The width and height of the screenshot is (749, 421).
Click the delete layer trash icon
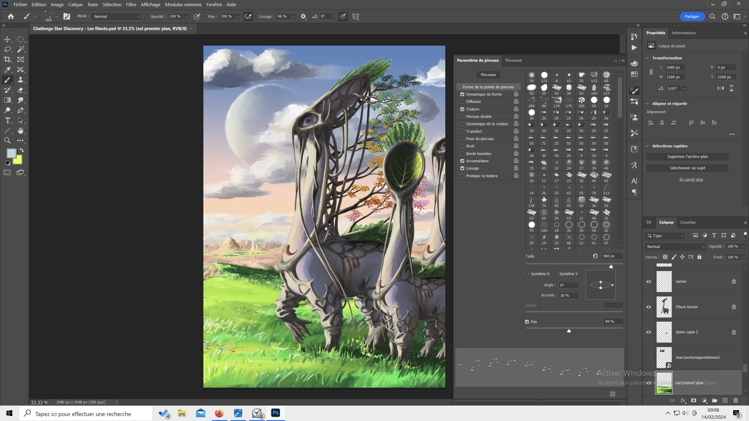pyautogui.click(x=736, y=401)
